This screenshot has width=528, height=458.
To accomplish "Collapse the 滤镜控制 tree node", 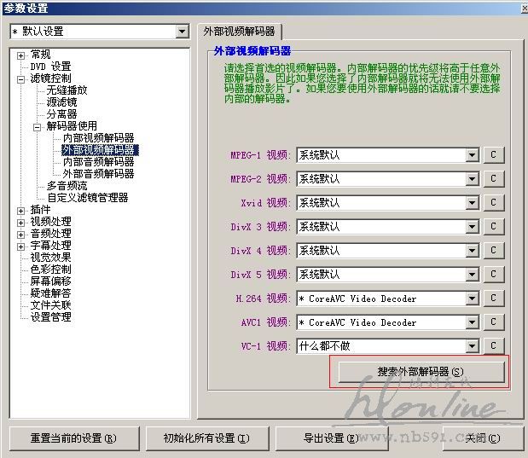I will (21, 78).
